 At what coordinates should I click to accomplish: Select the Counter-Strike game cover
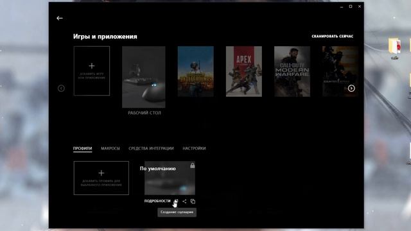(x=340, y=71)
